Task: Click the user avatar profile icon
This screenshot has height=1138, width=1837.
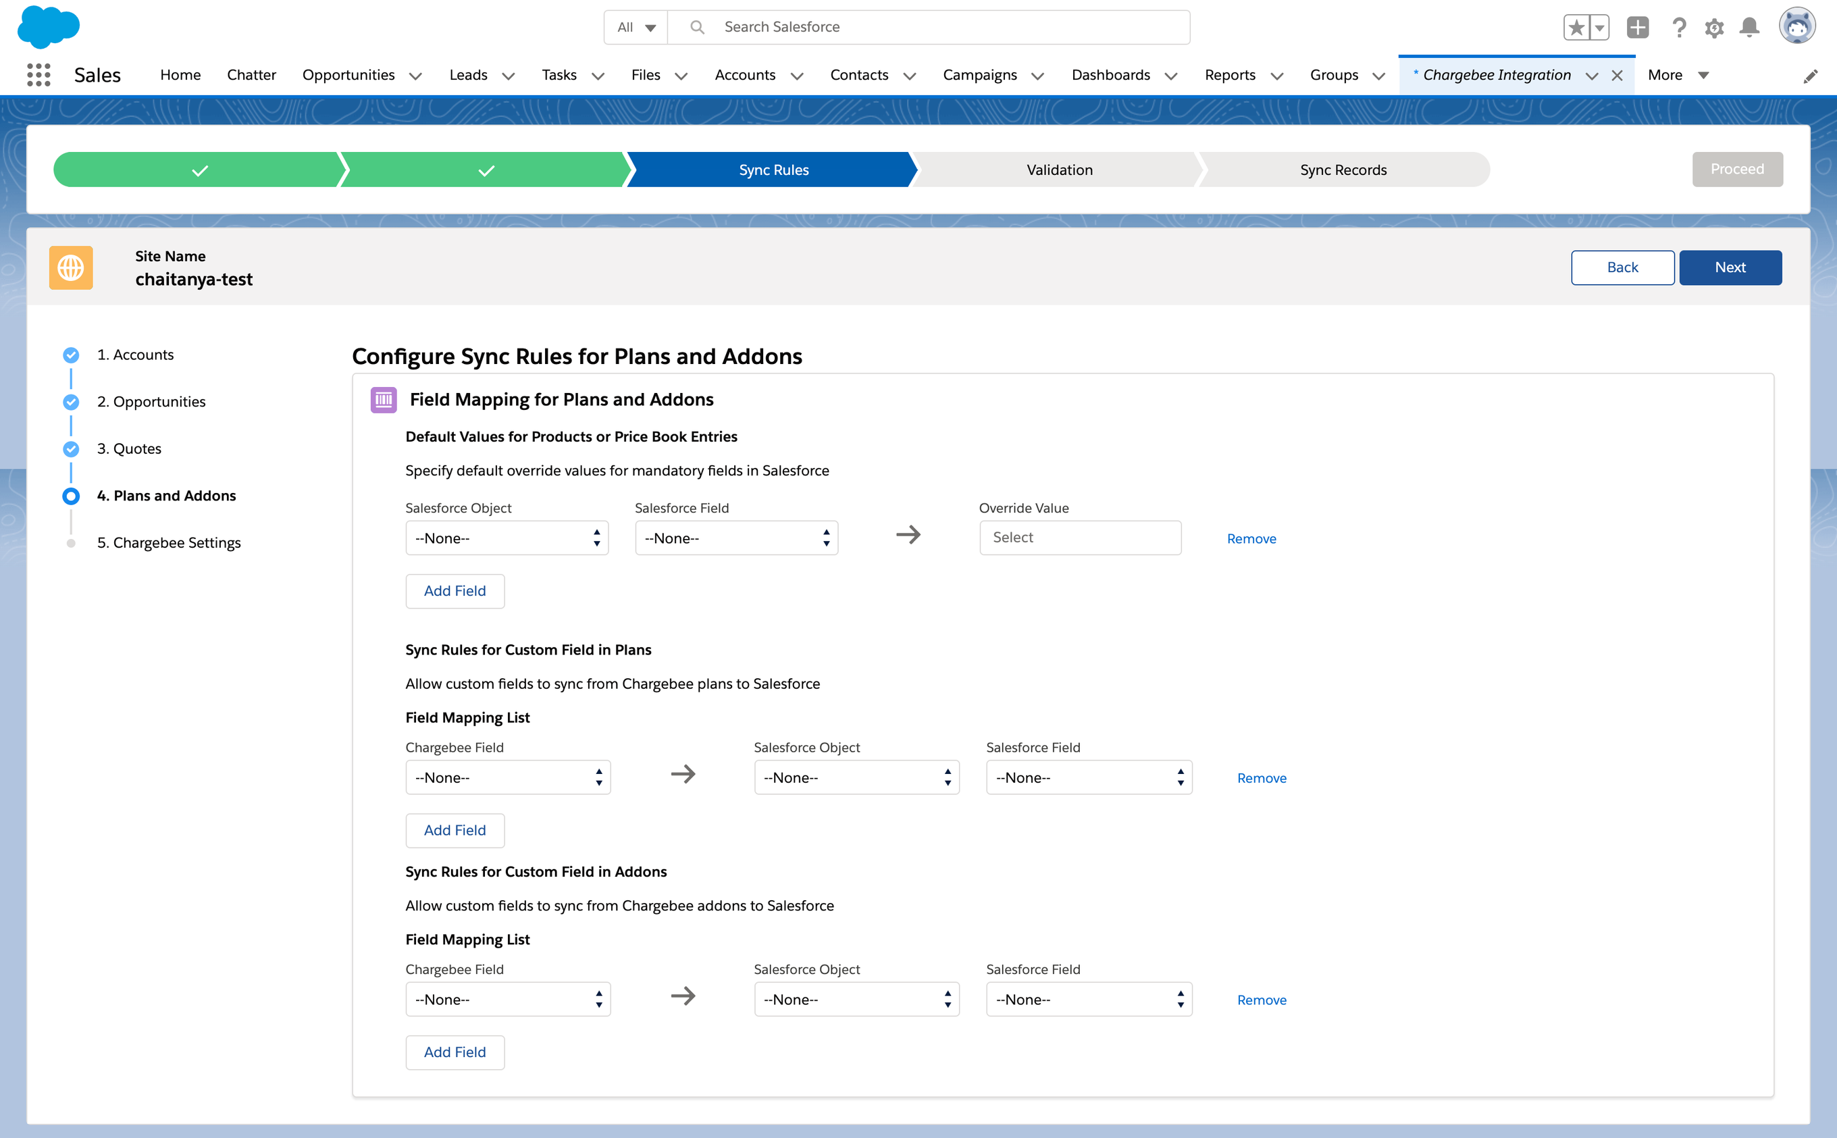Action: (x=1797, y=26)
